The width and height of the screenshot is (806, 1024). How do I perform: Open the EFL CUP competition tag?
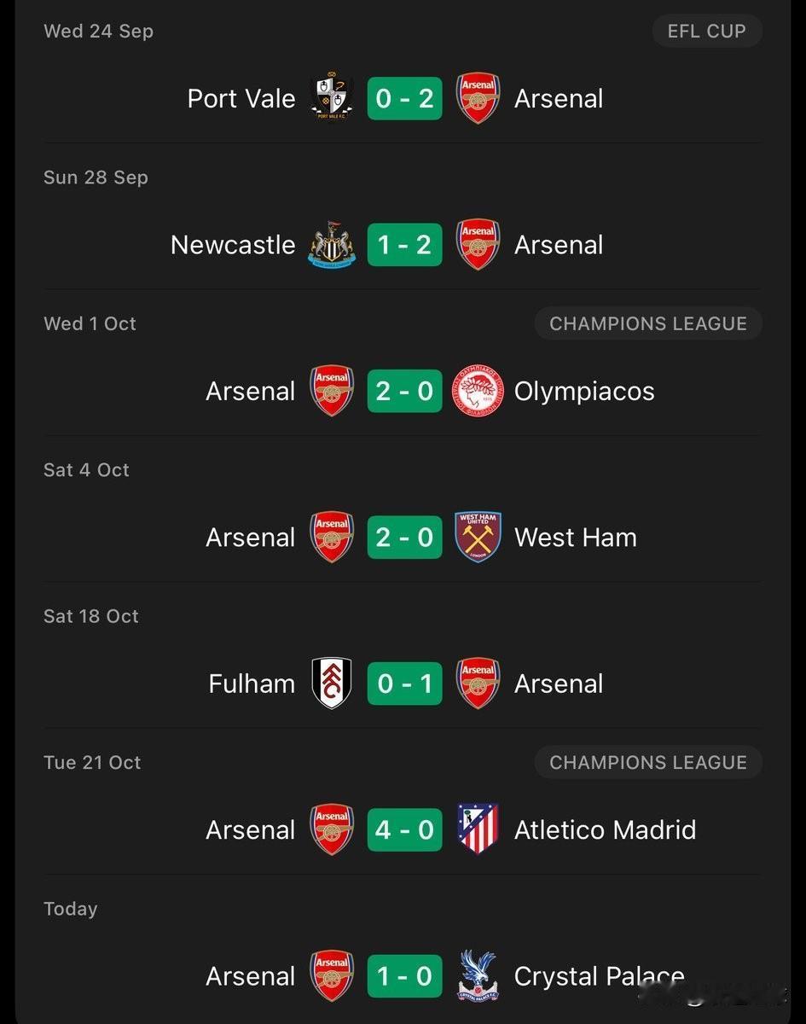coord(707,31)
